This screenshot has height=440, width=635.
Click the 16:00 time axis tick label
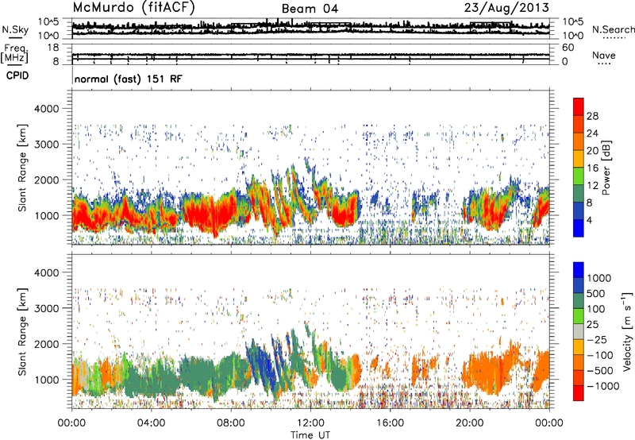pyautogui.click(x=390, y=423)
